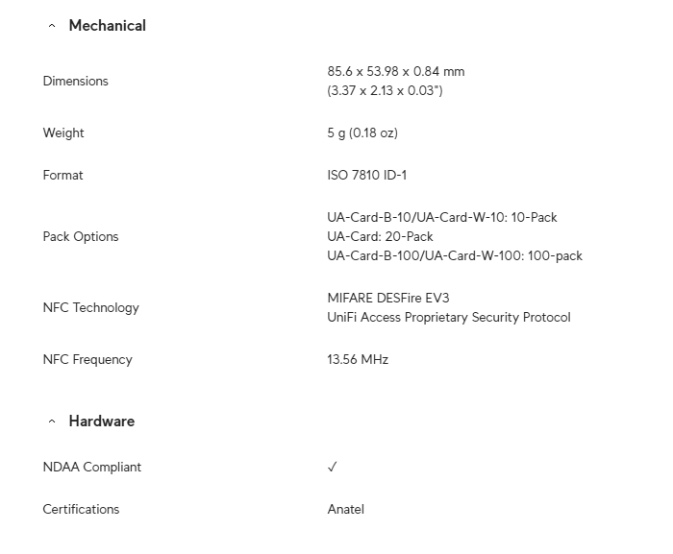Click the 13.56 MHz frequency value
Screen dimensions: 673x554
358,359
